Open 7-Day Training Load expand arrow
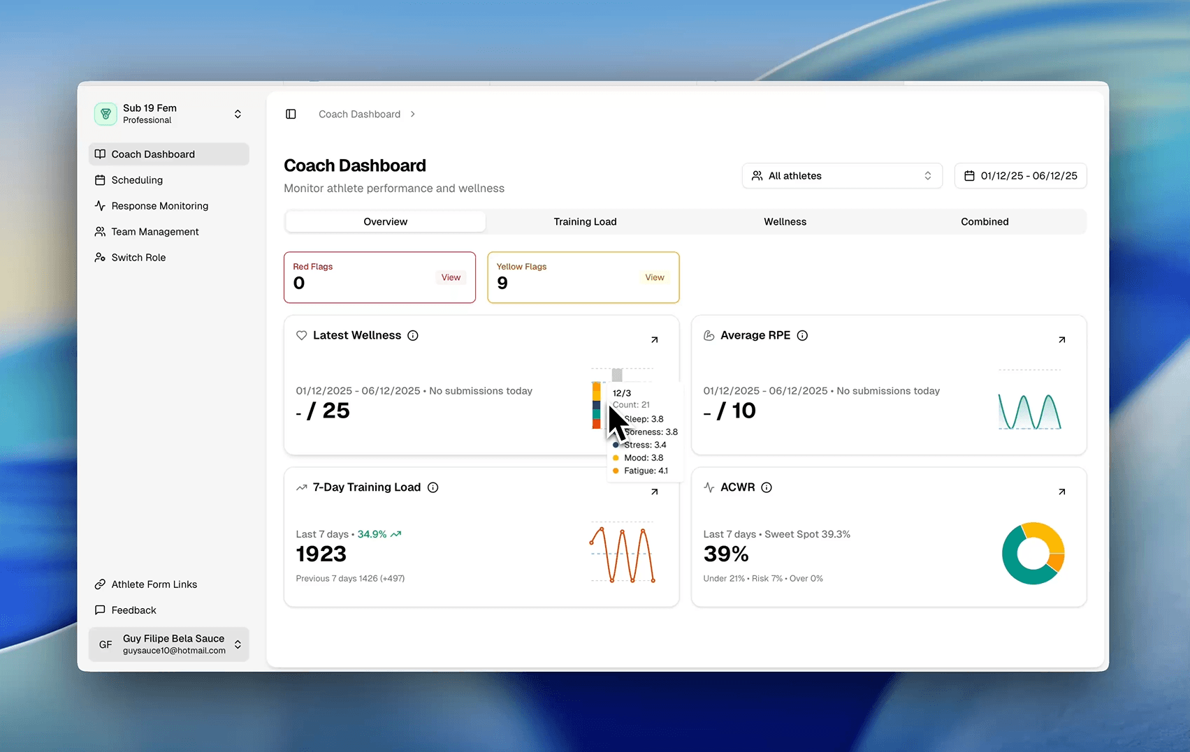Viewport: 1190px width, 752px height. click(654, 492)
